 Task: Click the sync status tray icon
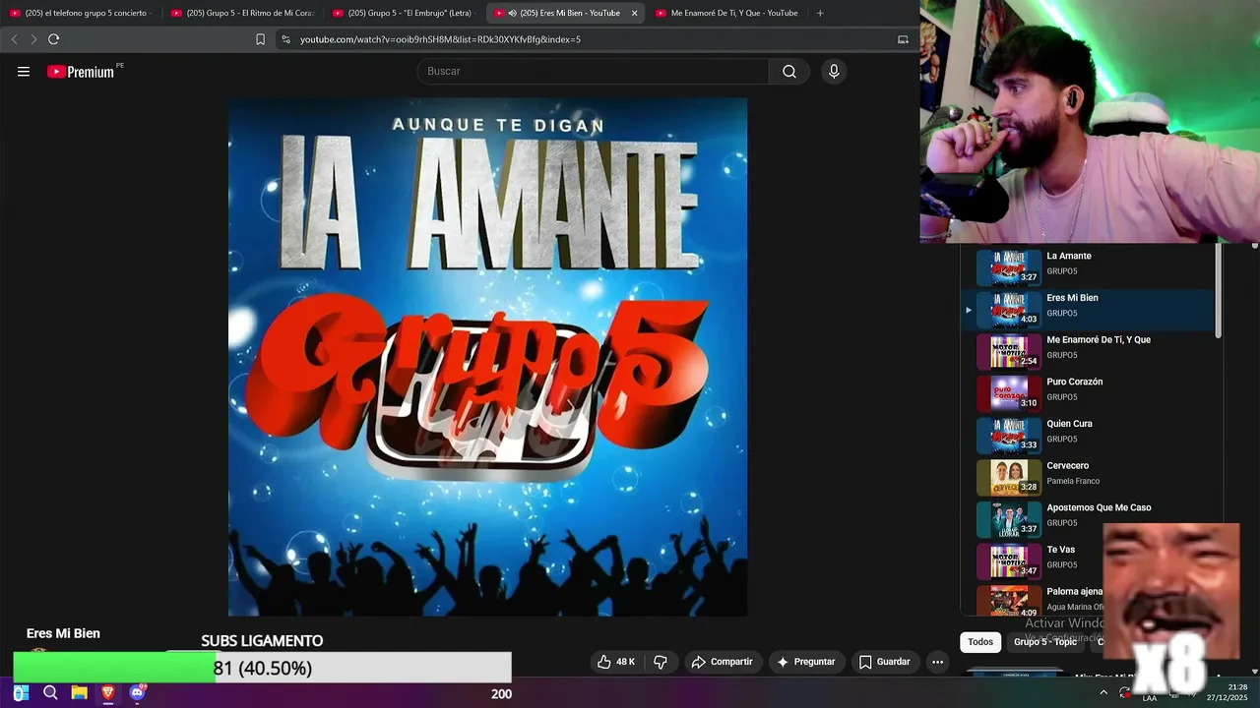(x=1125, y=692)
